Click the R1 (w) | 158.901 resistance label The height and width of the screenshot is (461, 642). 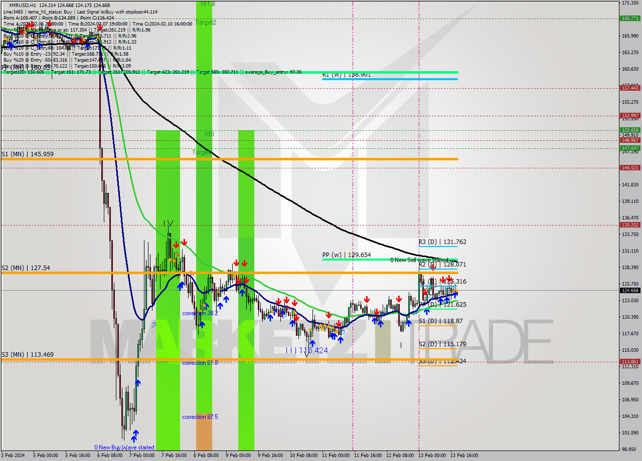(347, 75)
